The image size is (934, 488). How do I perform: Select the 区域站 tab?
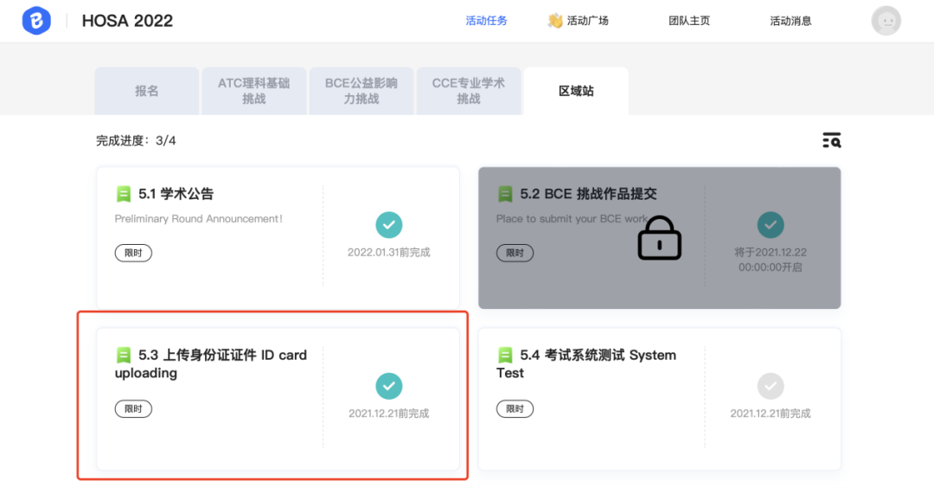pyautogui.click(x=576, y=91)
